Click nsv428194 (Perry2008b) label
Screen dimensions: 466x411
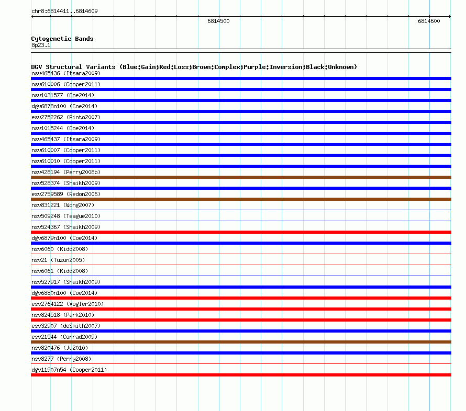66,172
